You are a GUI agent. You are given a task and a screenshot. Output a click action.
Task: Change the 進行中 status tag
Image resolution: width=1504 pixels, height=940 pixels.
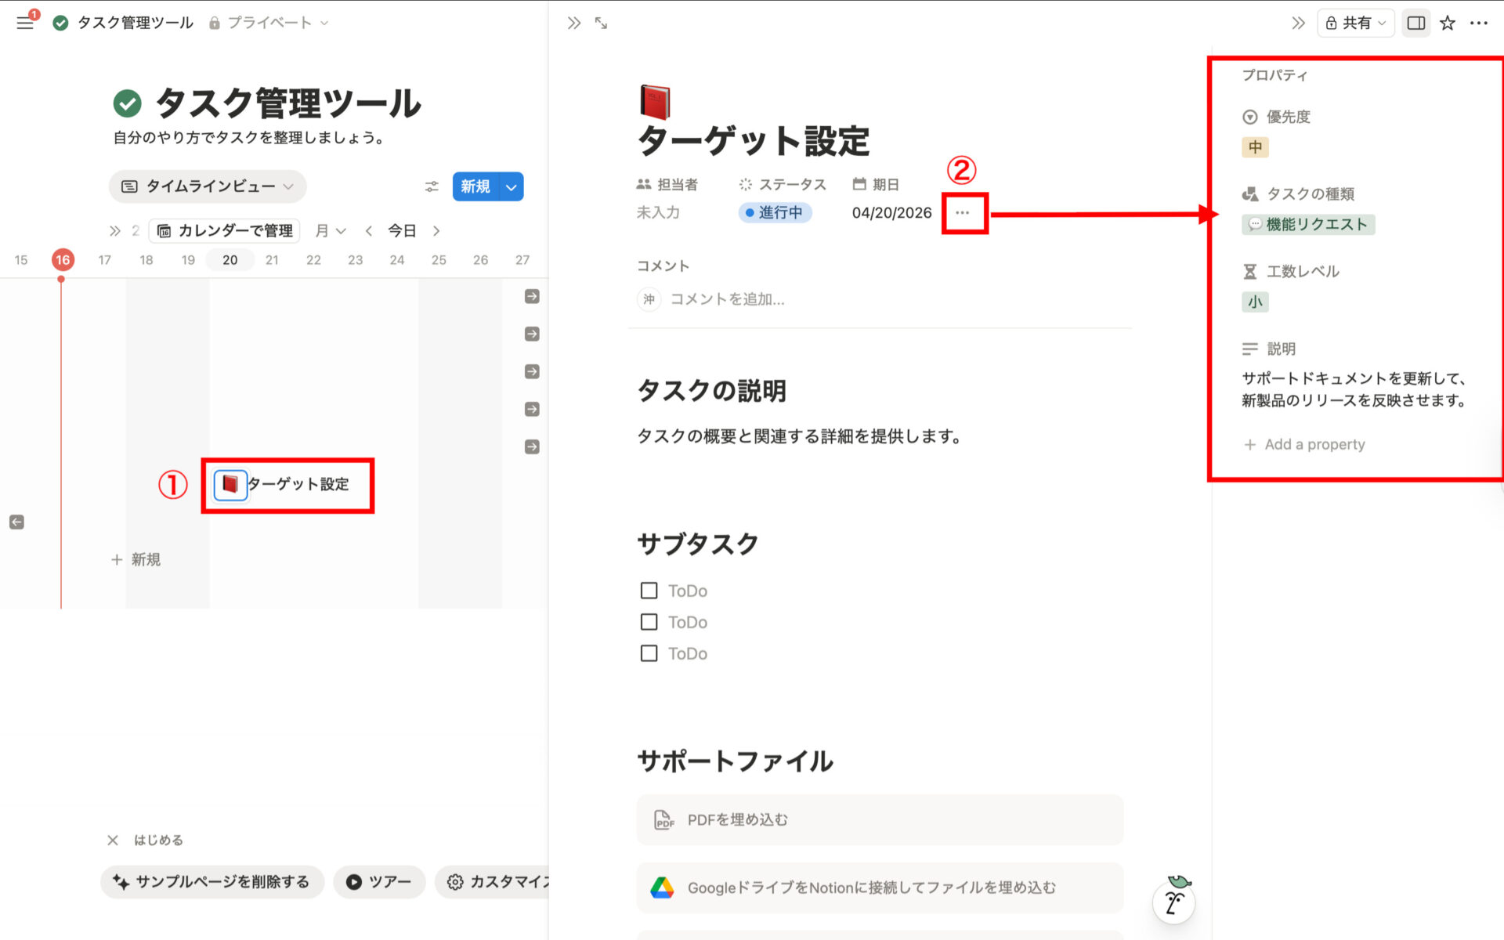pyautogui.click(x=775, y=212)
